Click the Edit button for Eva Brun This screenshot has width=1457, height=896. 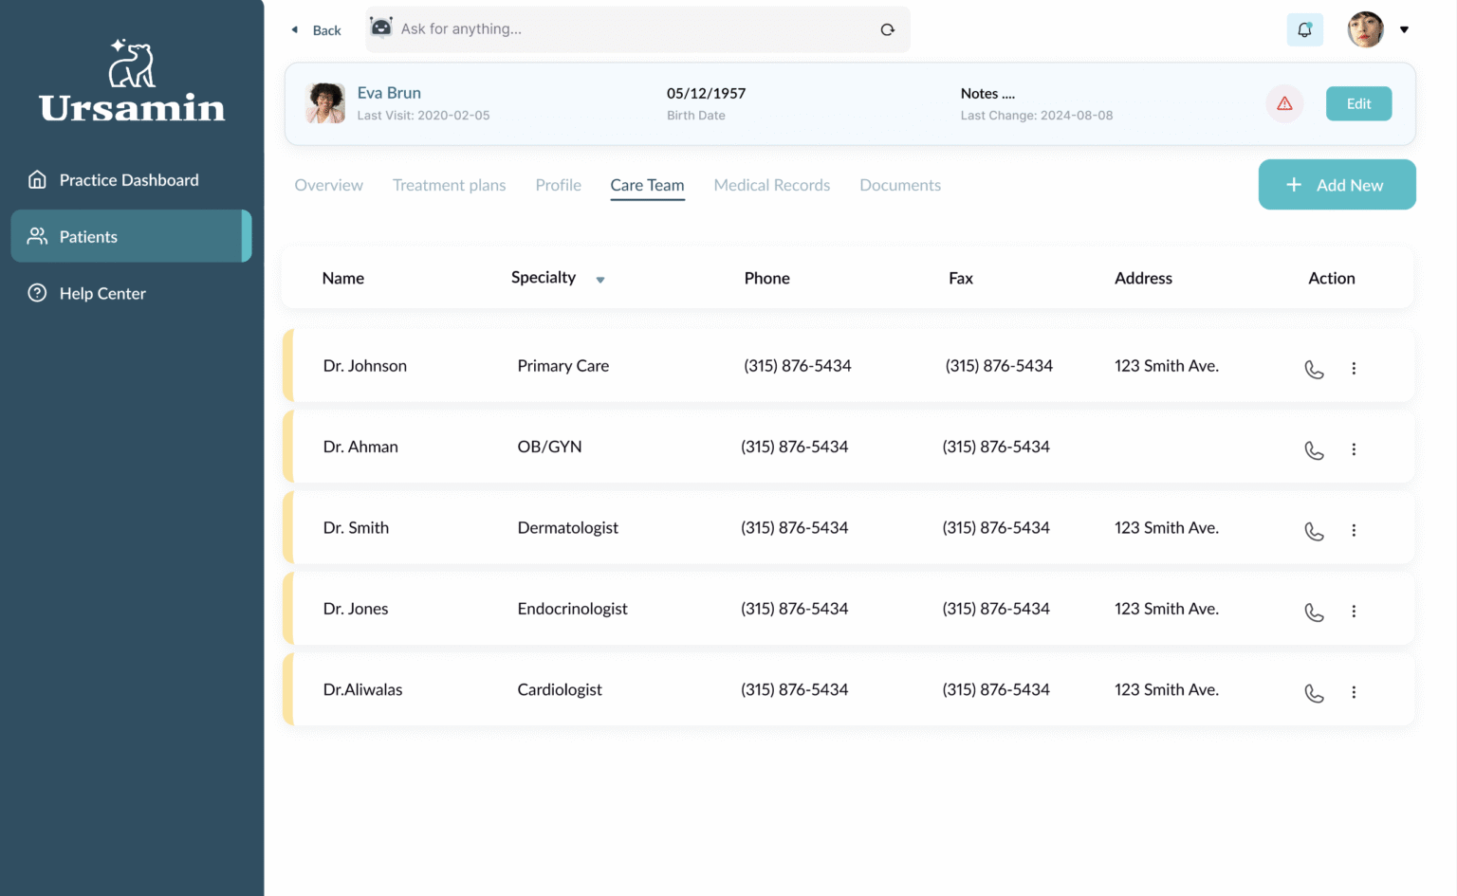1358,103
